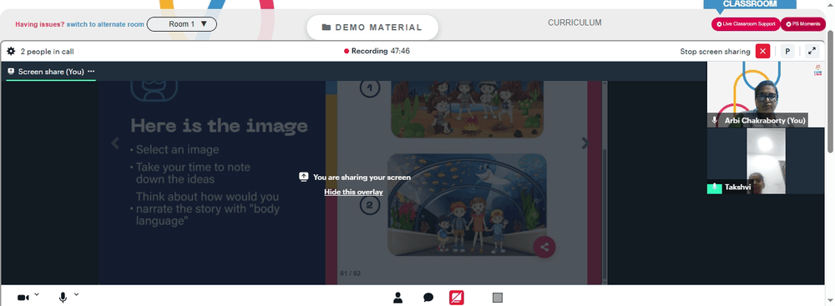Click Hide this overlay link

point(353,192)
